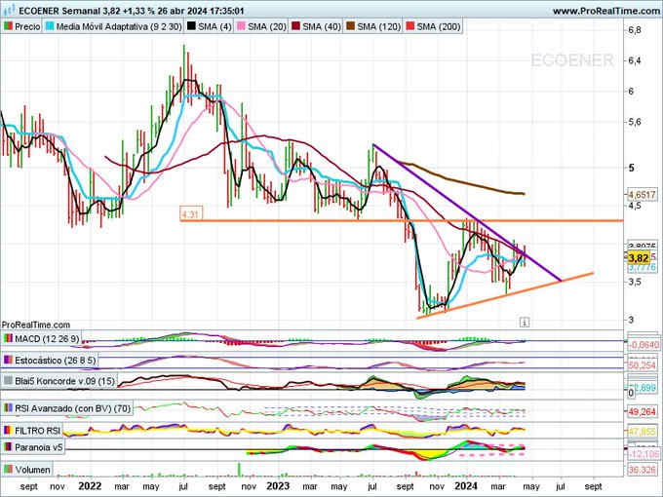Open the Estocástico (26 8 5) label
Viewport: 663px width, 497px height.
(55, 360)
